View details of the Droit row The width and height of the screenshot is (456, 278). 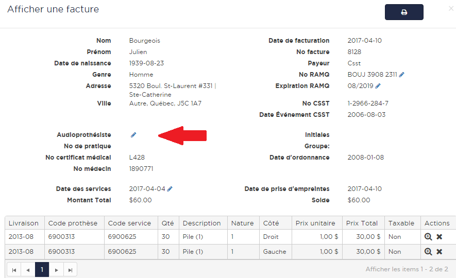point(428,237)
